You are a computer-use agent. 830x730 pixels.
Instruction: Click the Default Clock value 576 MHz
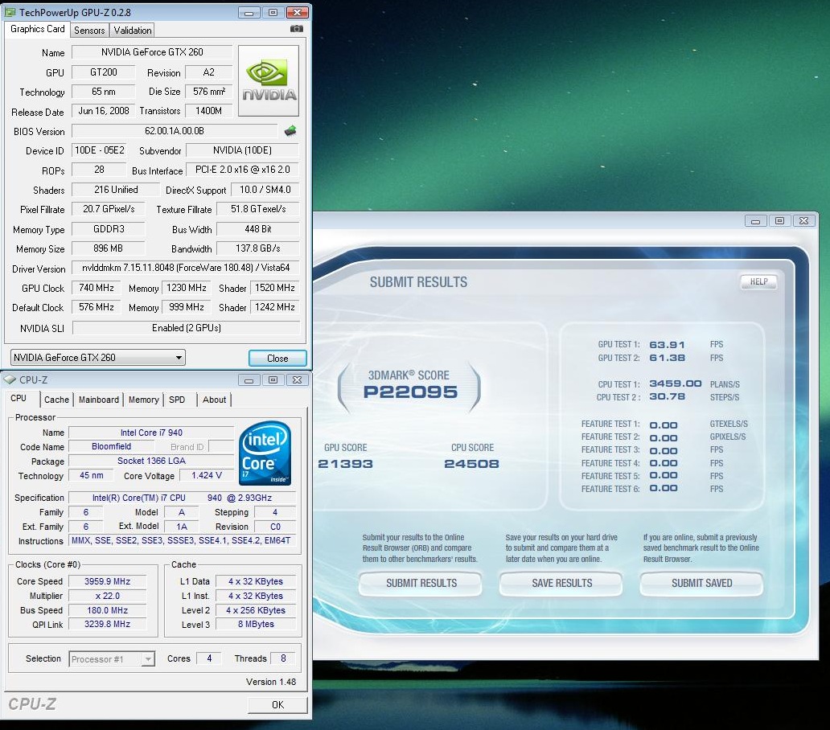pyautogui.click(x=97, y=307)
